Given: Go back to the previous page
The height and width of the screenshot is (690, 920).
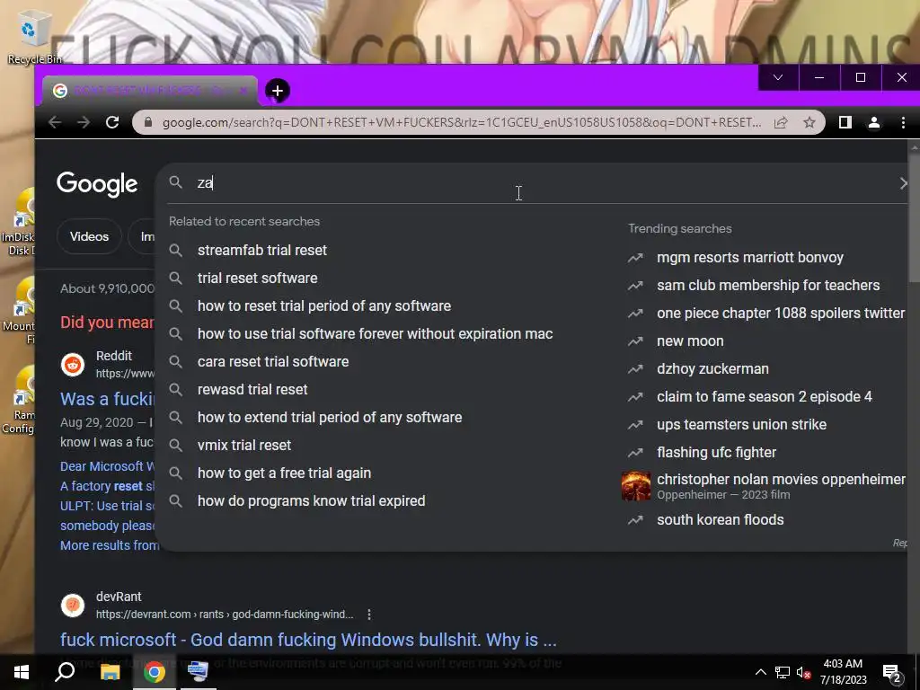Looking at the screenshot, I should point(55,122).
